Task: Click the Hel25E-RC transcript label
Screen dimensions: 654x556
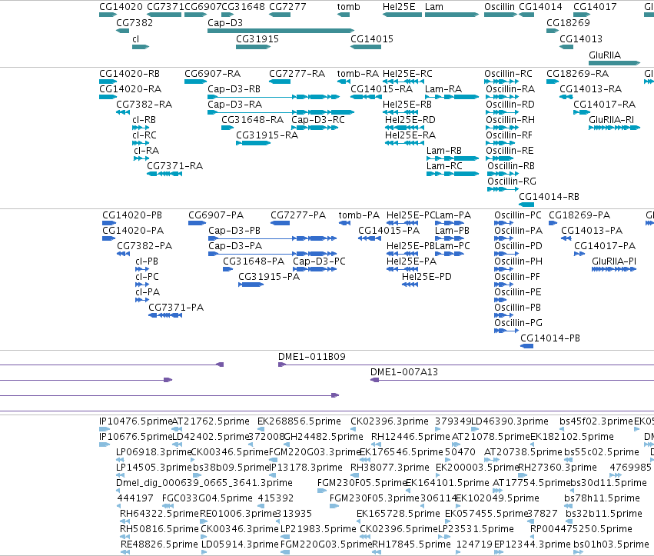Action: tap(407, 74)
